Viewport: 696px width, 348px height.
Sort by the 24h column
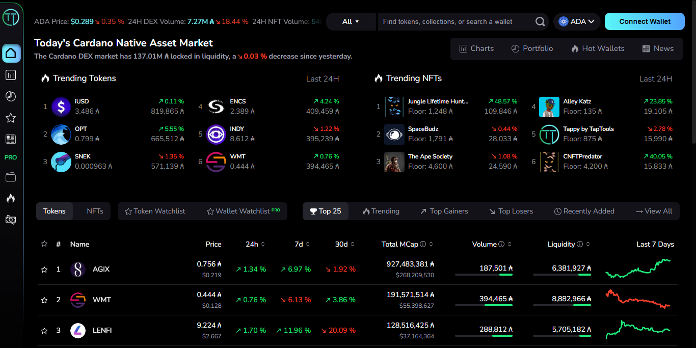tap(255, 244)
